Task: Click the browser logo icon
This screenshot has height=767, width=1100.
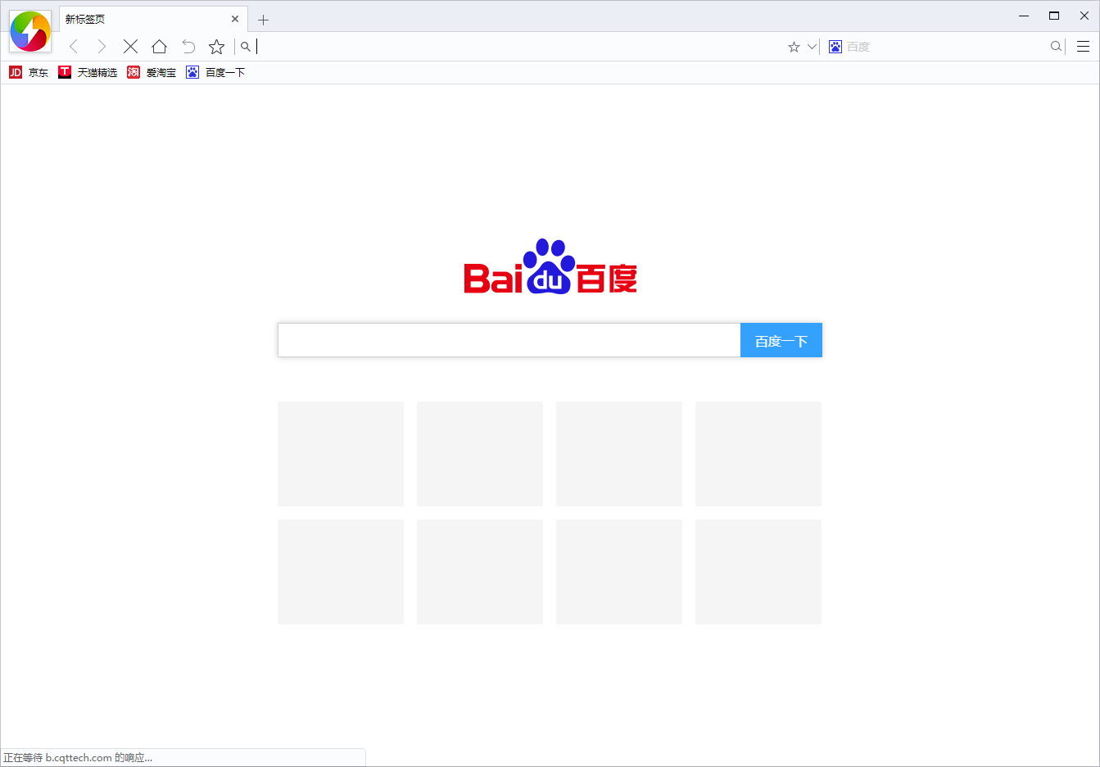Action: pos(30,31)
